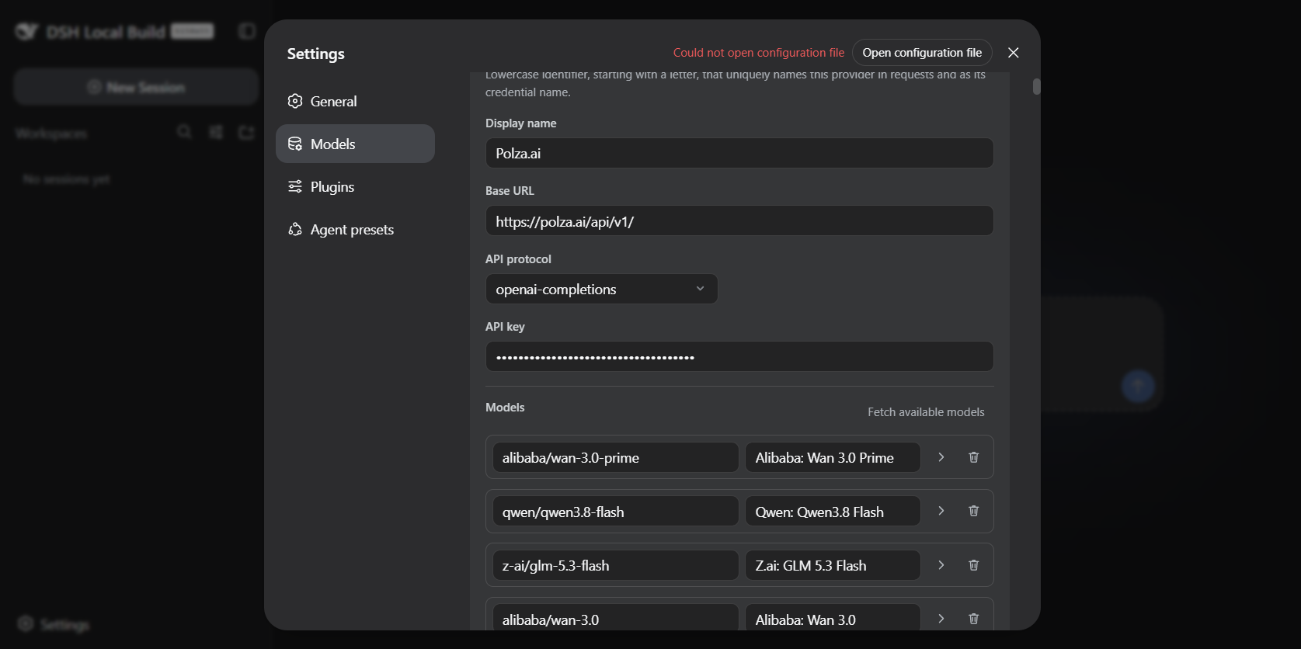Start a New Session in the main window

point(136,87)
